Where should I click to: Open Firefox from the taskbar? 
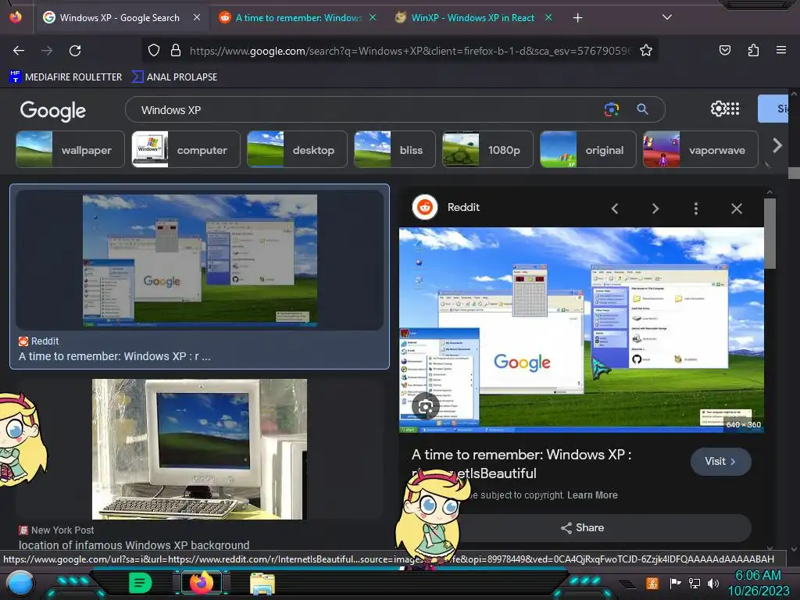(x=201, y=582)
